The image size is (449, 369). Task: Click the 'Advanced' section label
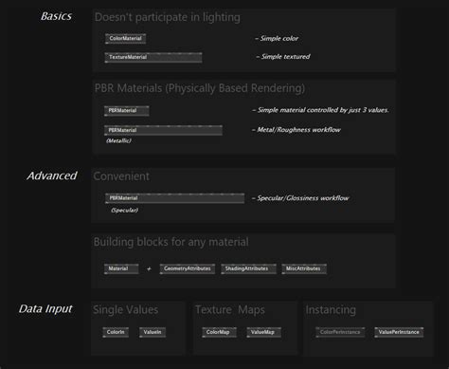tap(52, 175)
